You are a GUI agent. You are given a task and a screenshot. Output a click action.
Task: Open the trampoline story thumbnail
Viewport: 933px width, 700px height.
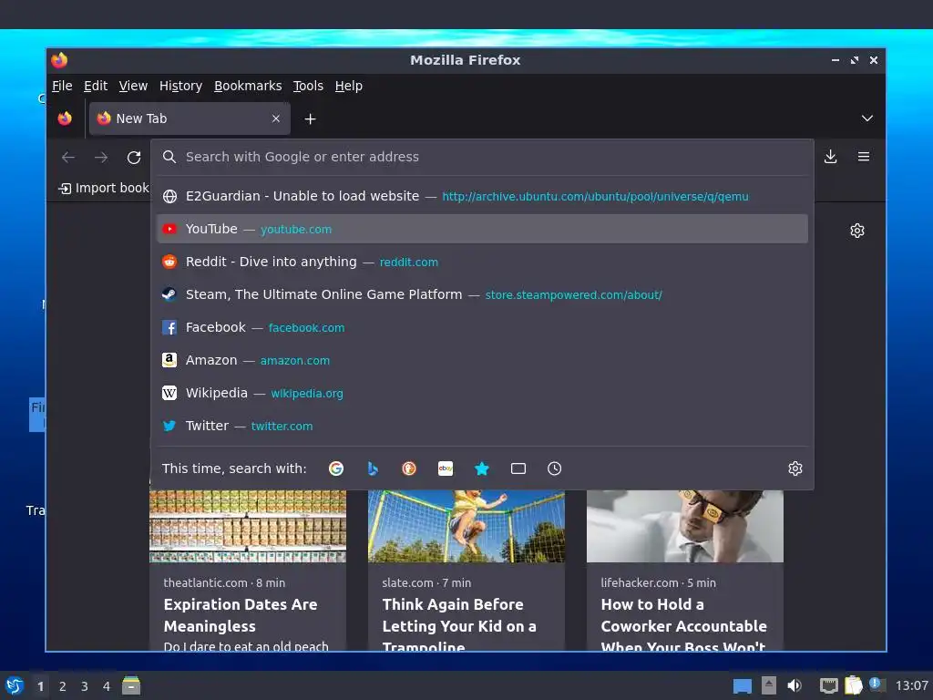pos(466,526)
